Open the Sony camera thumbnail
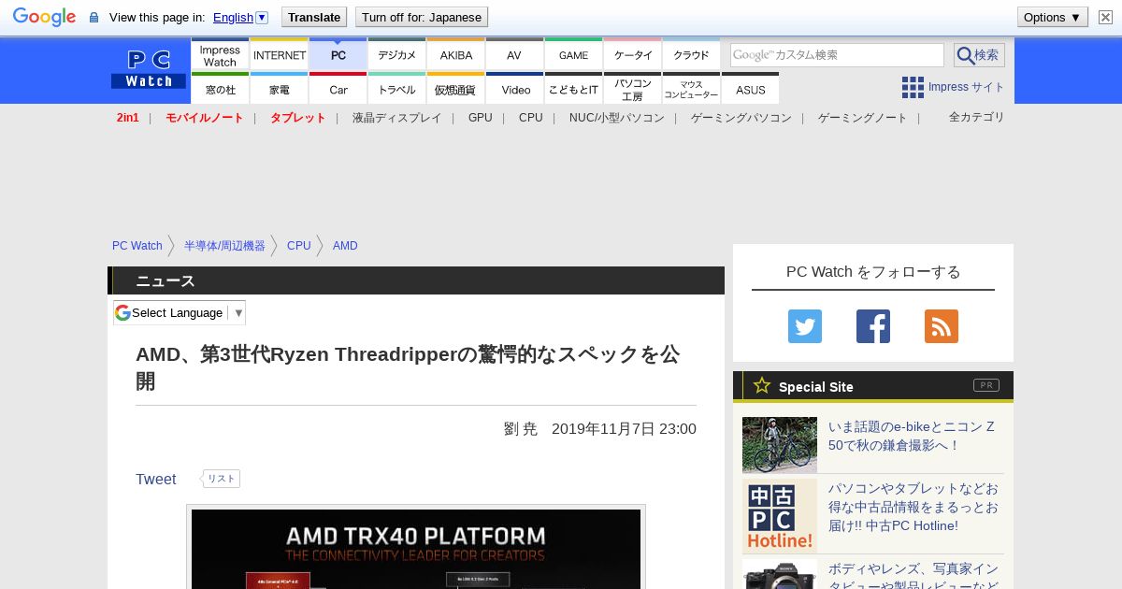The height and width of the screenshot is (589, 1122). click(780, 574)
